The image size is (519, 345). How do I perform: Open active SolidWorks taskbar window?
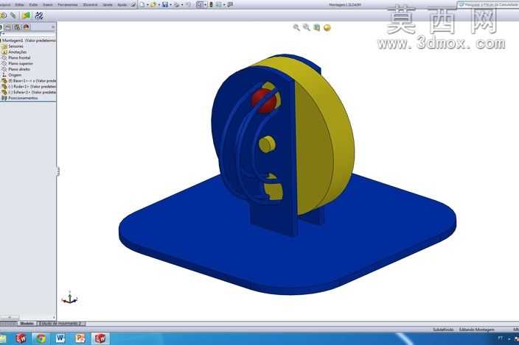tap(100, 338)
